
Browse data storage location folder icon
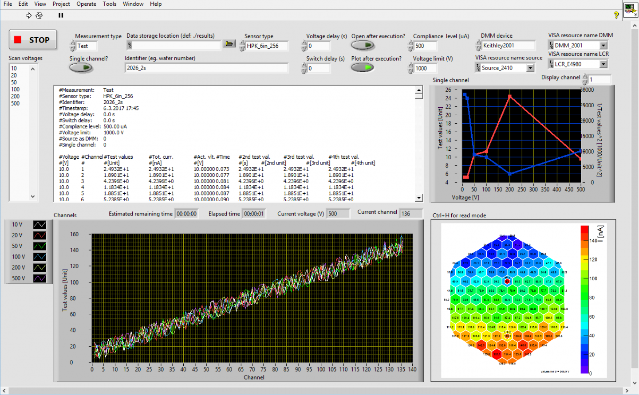tap(229, 43)
